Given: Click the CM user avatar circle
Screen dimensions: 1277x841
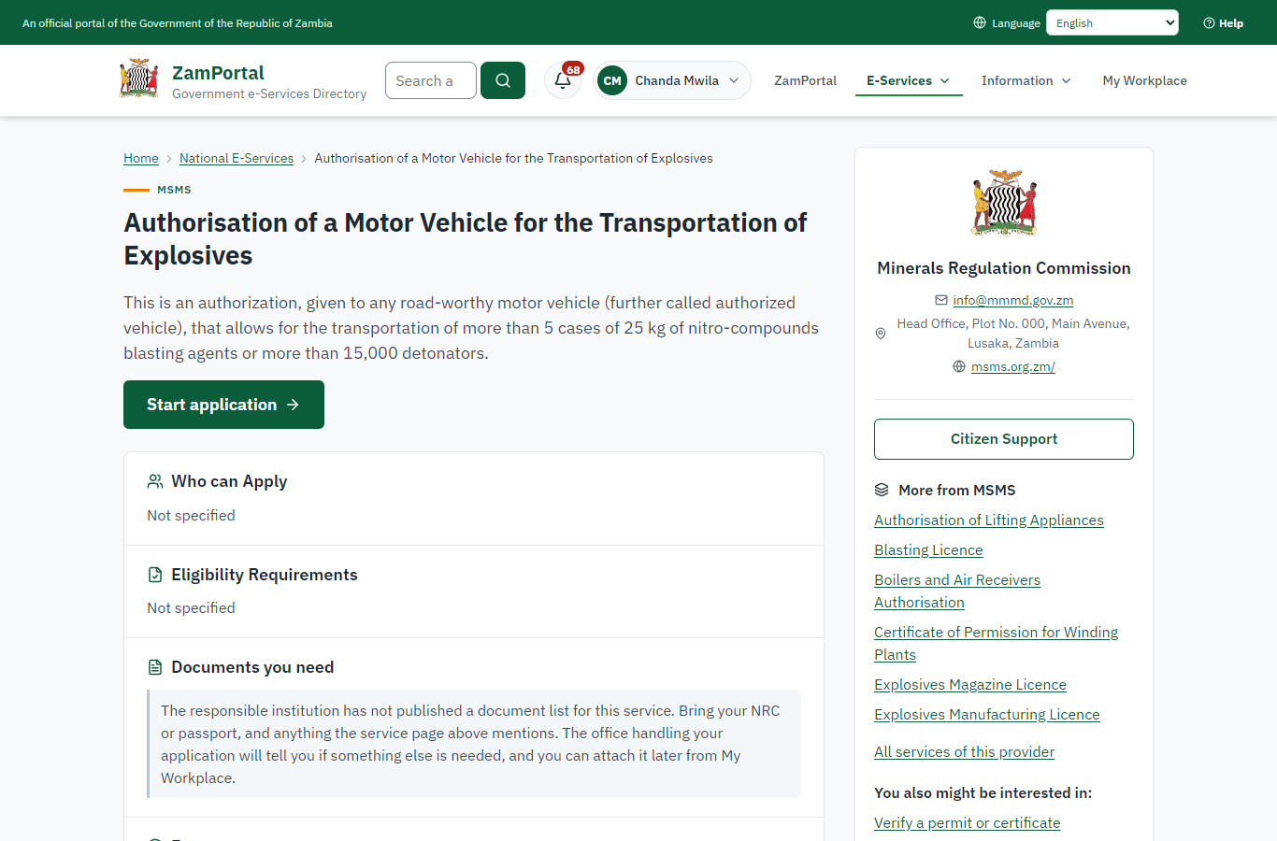Looking at the screenshot, I should 612,80.
